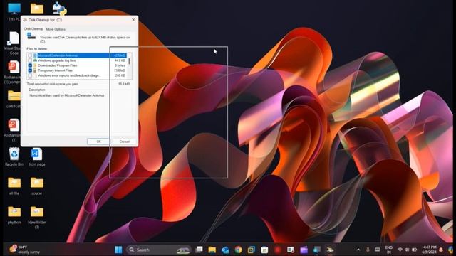Select the phython folder icon
456x256 pixels.
point(14,215)
